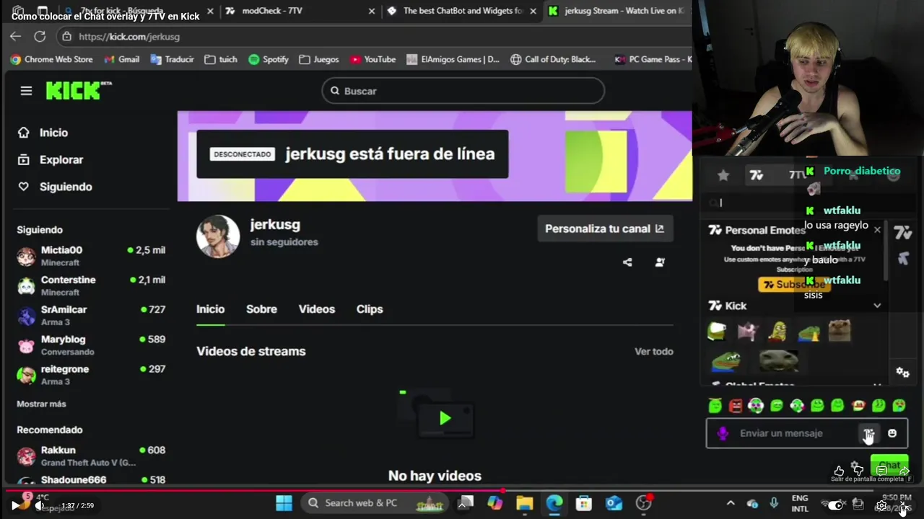Screen dimensions: 924x519
Task: Select the 7TV icon in emote panel sidebar
Action: 902,233
